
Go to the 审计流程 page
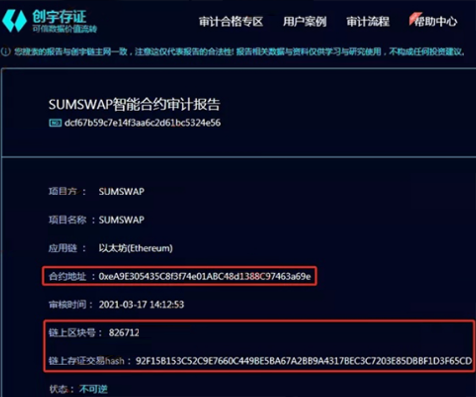pyautogui.click(x=368, y=21)
